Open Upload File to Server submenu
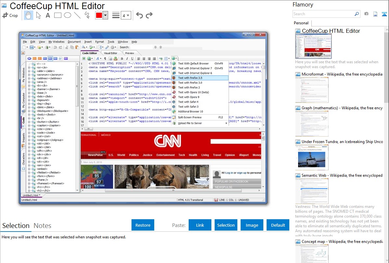This screenshot has width=389, height=263. point(200,123)
